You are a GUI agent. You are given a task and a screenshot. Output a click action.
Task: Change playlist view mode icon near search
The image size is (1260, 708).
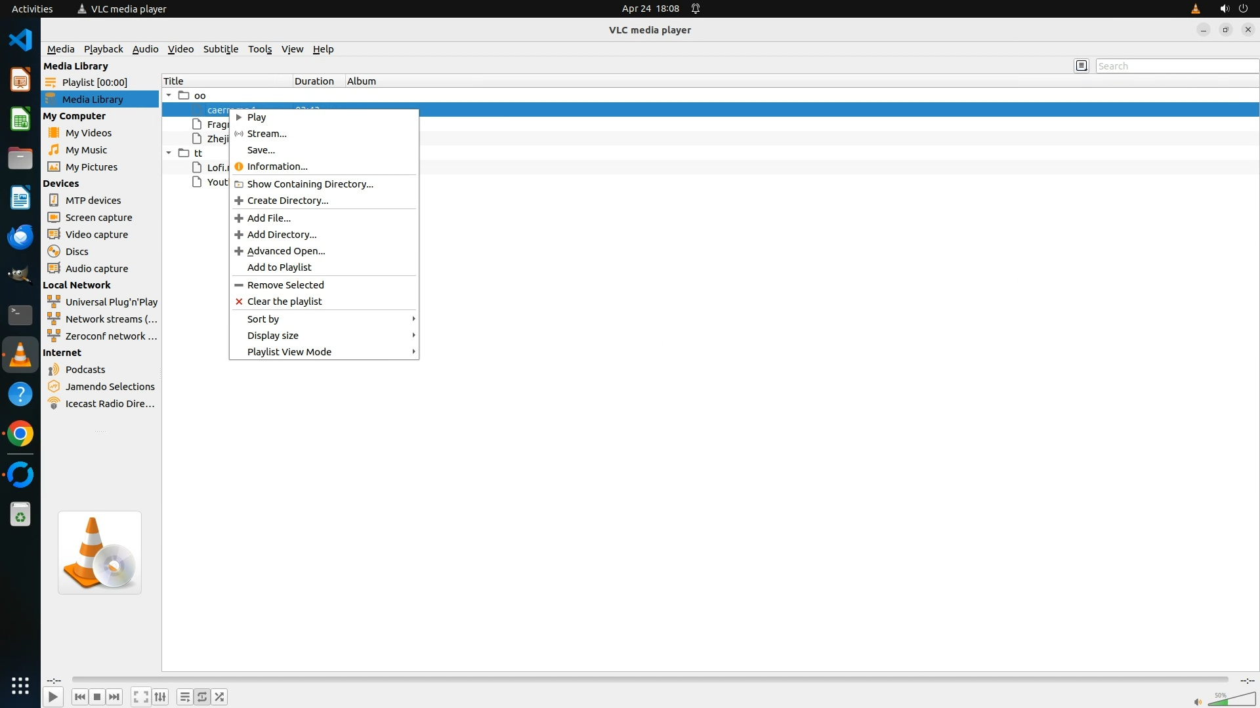[x=1081, y=66]
